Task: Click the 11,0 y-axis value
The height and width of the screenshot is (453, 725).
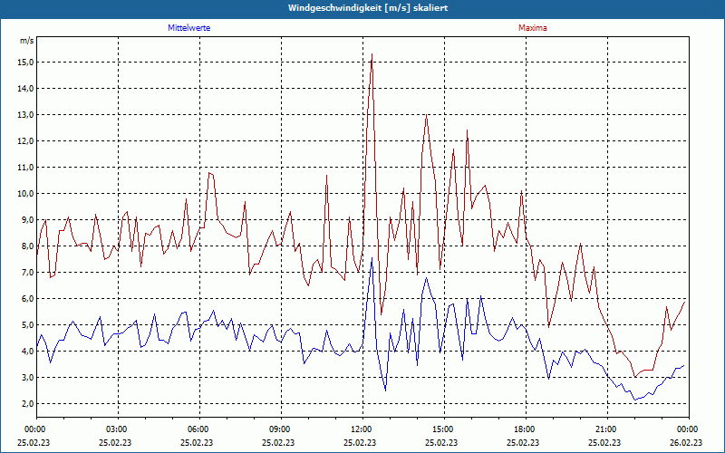Action: [x=26, y=168]
